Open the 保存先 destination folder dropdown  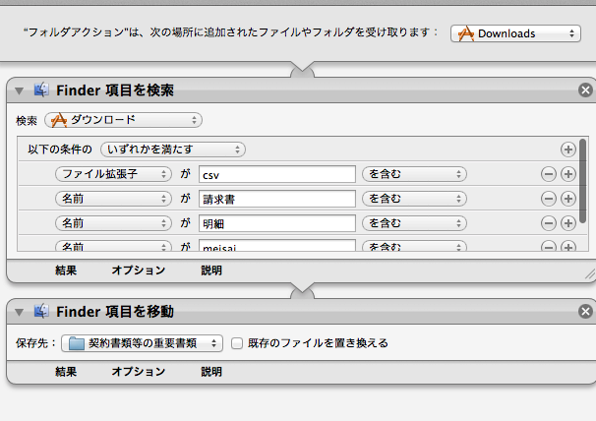[142, 343]
